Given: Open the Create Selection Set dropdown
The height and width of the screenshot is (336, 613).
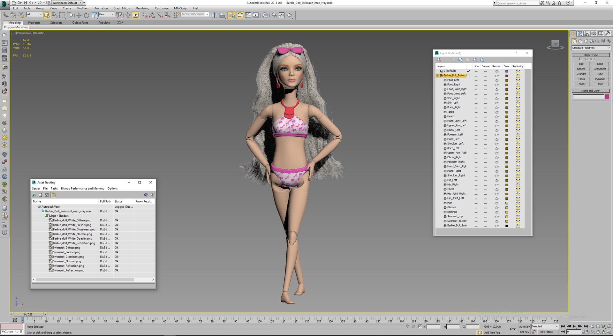Looking at the screenshot, I should [195, 14].
